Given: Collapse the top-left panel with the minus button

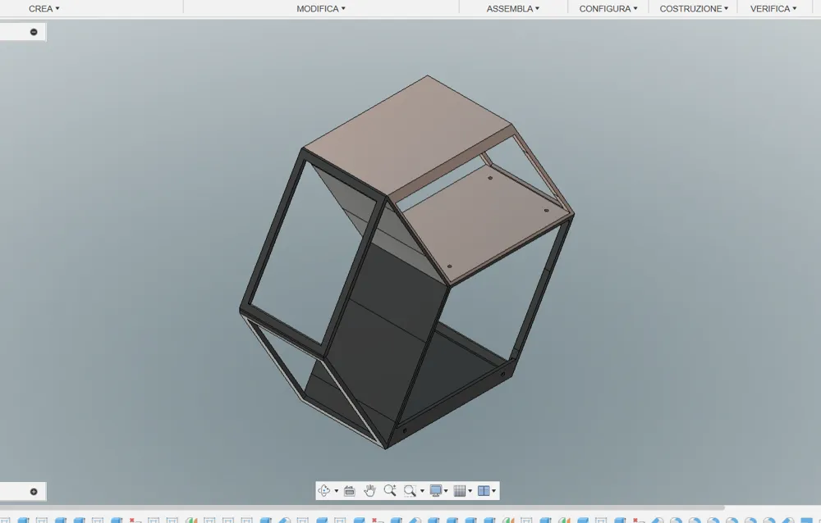Looking at the screenshot, I should pyautogui.click(x=34, y=32).
